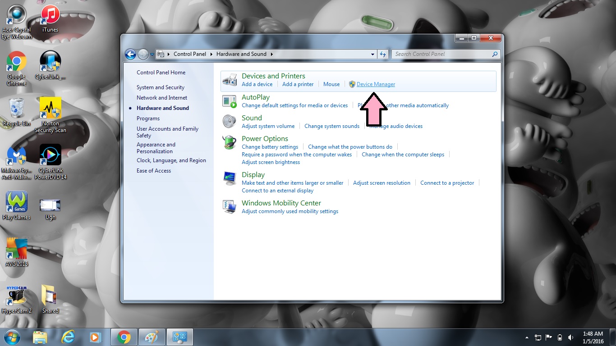Click the Add a device link
This screenshot has height=346, width=616.
tap(257, 84)
